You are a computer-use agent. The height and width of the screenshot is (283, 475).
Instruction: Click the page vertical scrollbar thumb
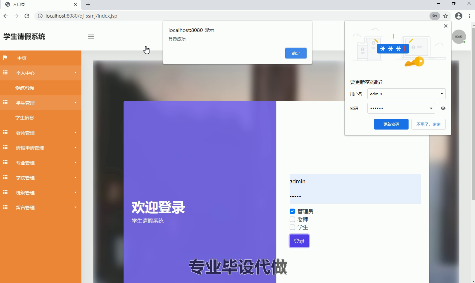pyautogui.click(x=473, y=114)
